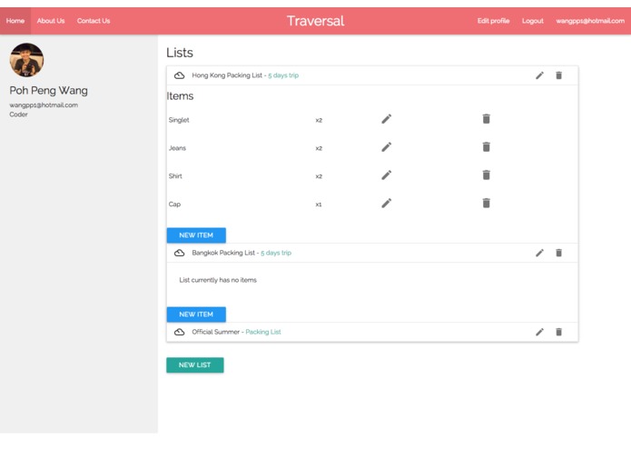The width and height of the screenshot is (631, 449).
Task: Edit the Hong Kong Packing List
Action: (x=539, y=75)
